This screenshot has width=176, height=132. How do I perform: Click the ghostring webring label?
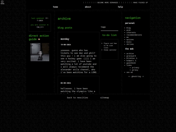coord(136,77)
